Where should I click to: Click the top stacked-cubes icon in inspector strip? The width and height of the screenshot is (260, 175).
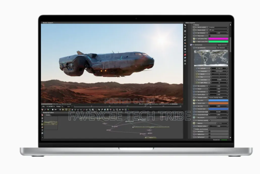(185, 25)
